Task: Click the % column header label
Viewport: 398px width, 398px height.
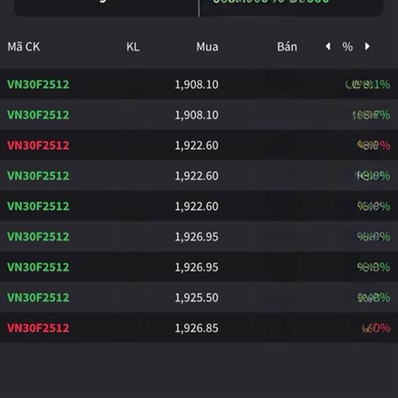Action: click(347, 46)
